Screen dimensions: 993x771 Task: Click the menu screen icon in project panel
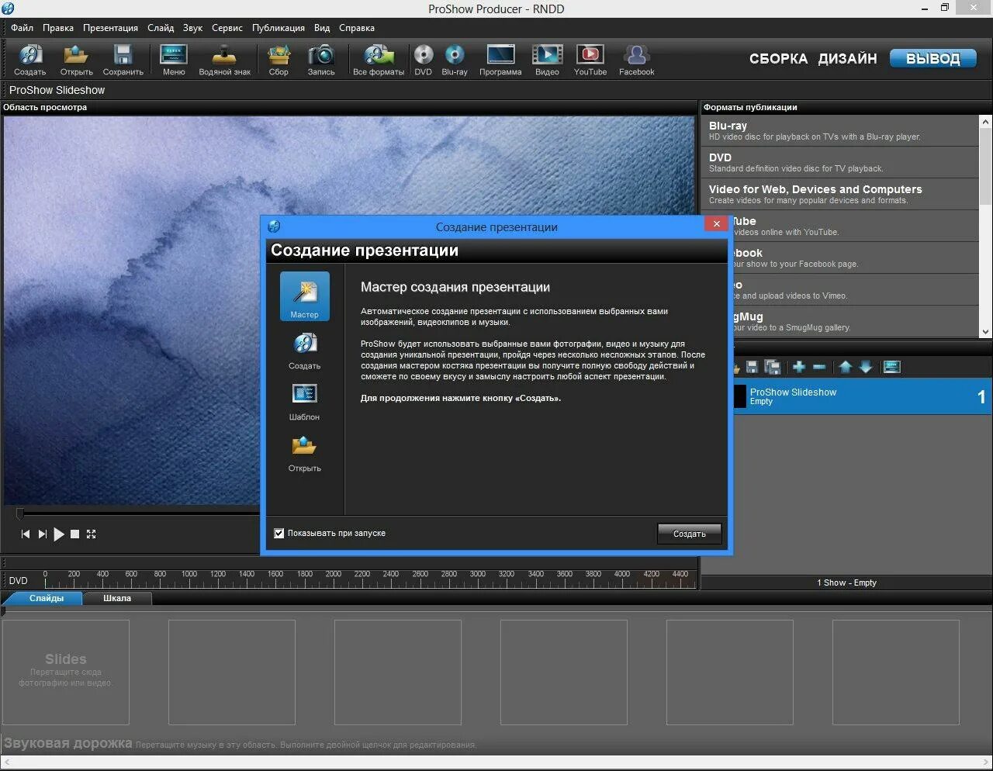click(x=892, y=367)
